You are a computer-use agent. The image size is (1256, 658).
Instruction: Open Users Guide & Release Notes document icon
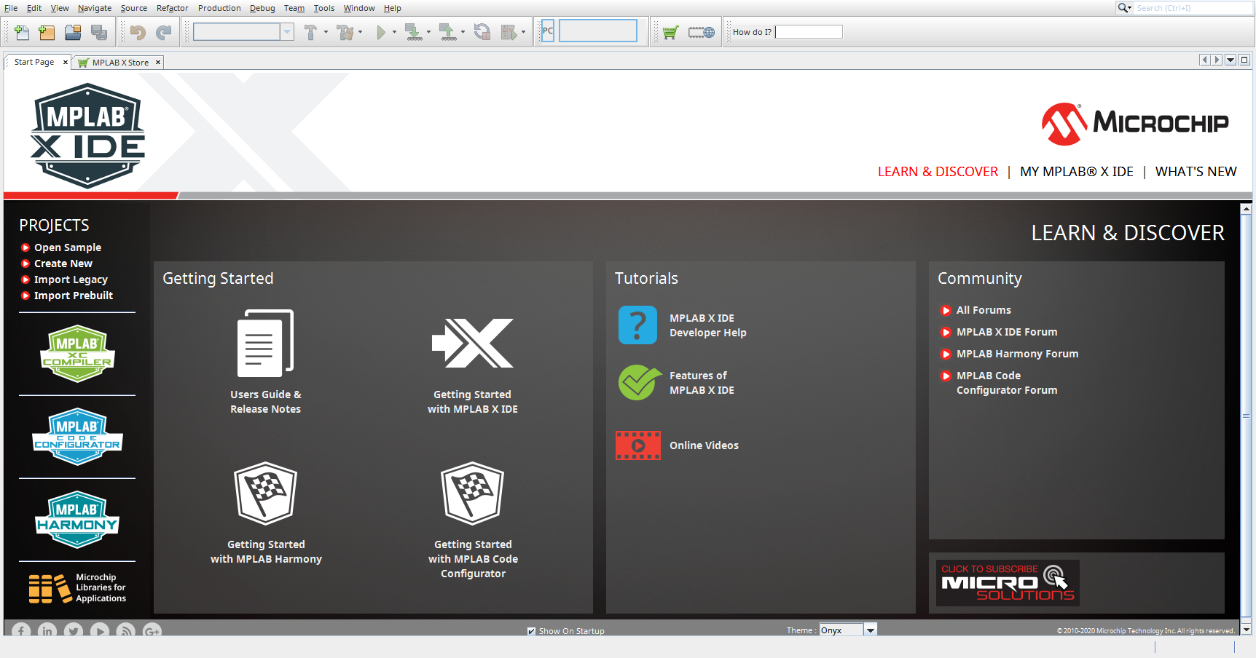[x=265, y=343]
